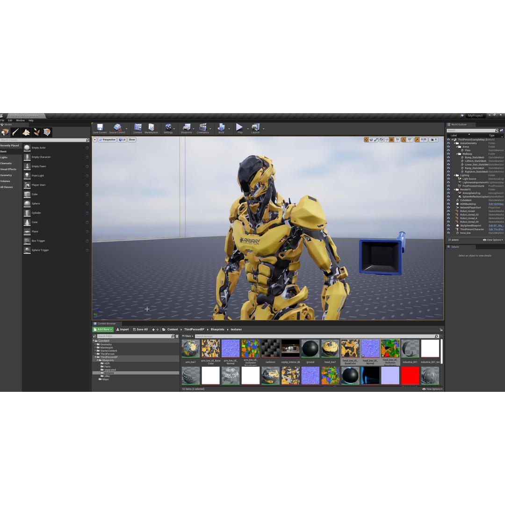Toggle rotation snapping in the viewport
Viewport: 505px width, 505px height.
pos(403,140)
